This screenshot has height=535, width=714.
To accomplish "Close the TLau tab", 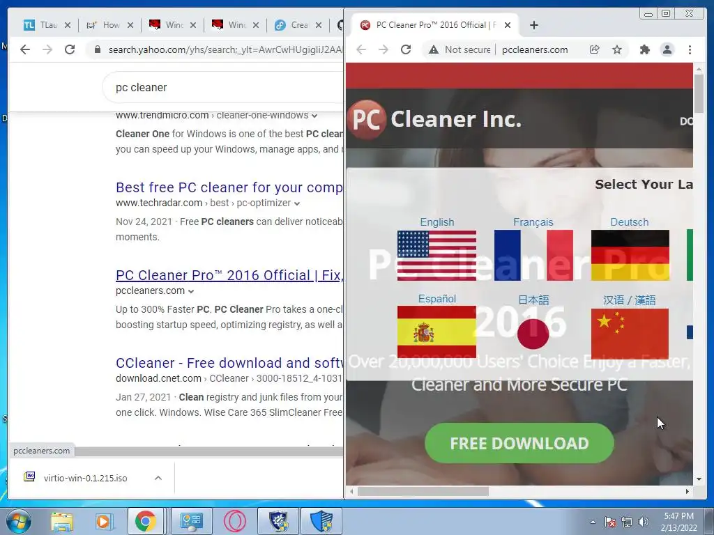I will [x=68, y=25].
